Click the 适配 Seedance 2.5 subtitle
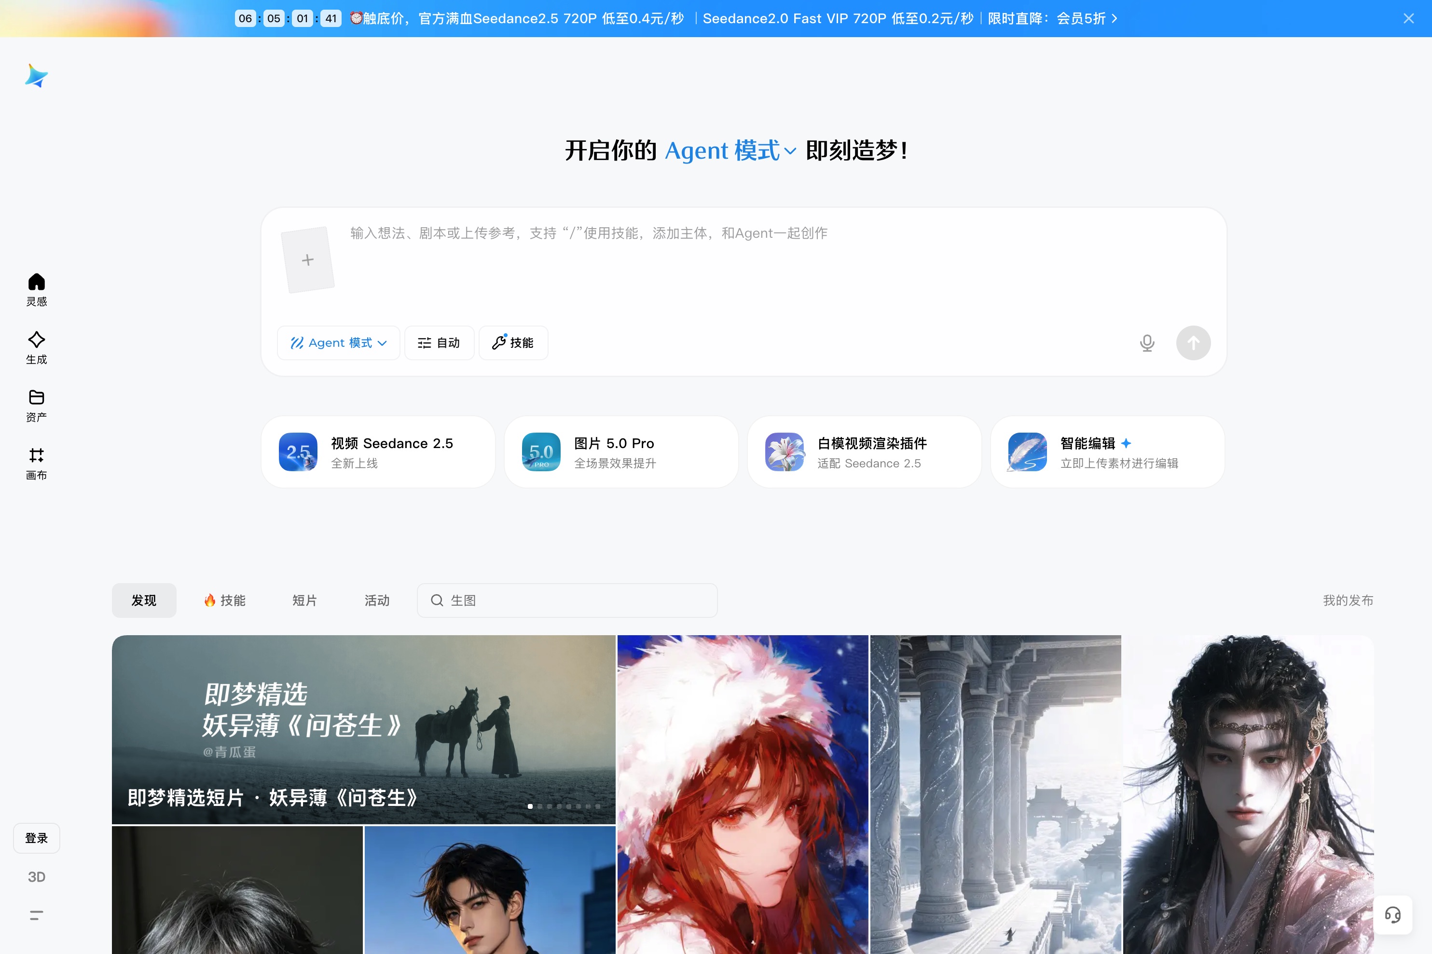Screen dimensions: 1432x954 (x=869, y=463)
